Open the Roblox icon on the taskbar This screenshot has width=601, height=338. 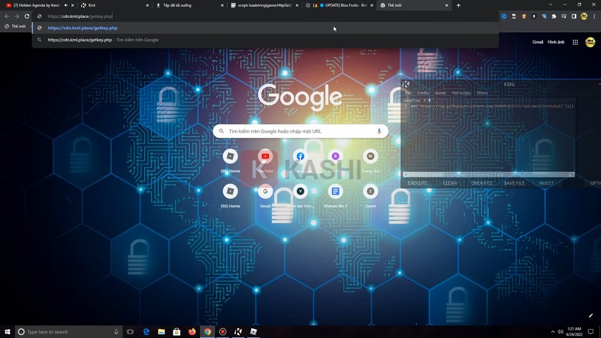pos(253,332)
